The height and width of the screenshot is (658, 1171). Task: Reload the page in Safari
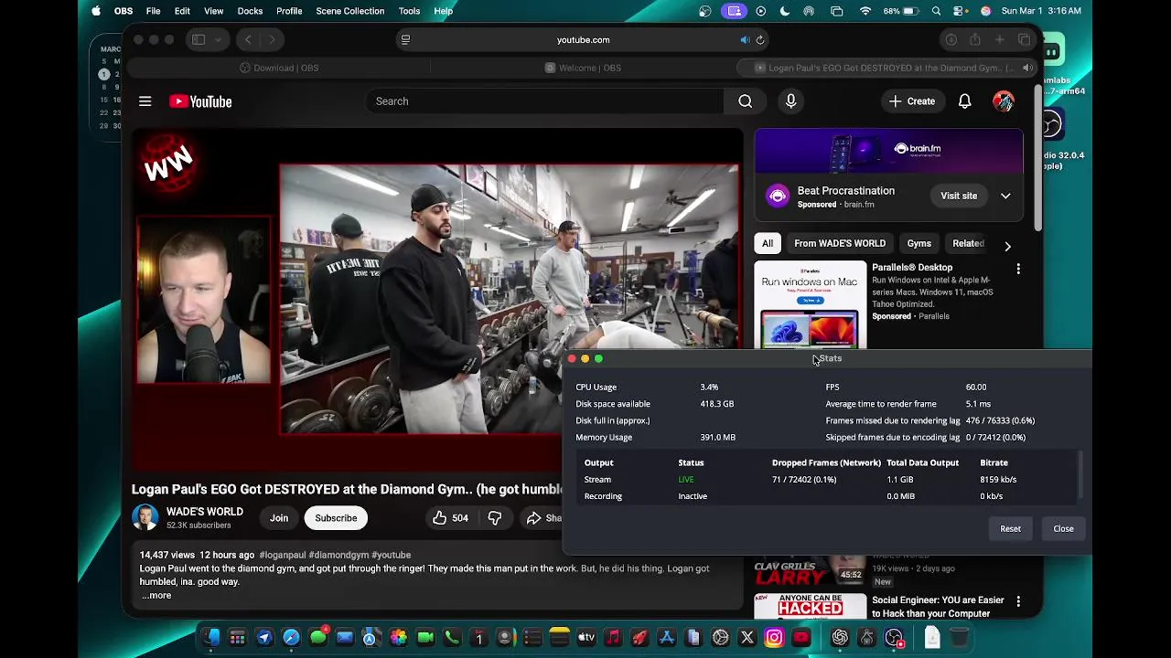760,40
